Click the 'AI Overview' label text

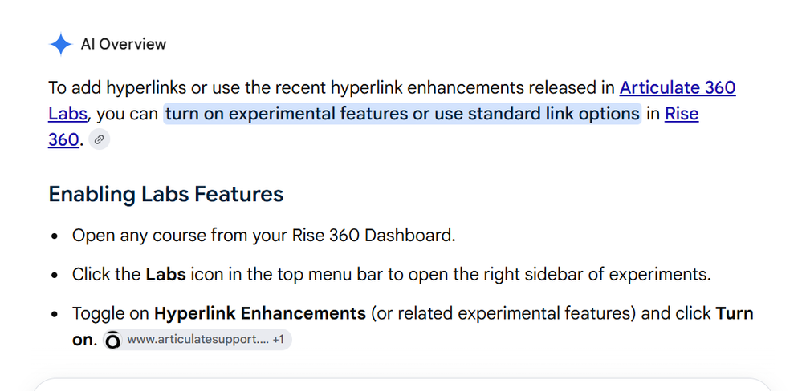(x=124, y=44)
